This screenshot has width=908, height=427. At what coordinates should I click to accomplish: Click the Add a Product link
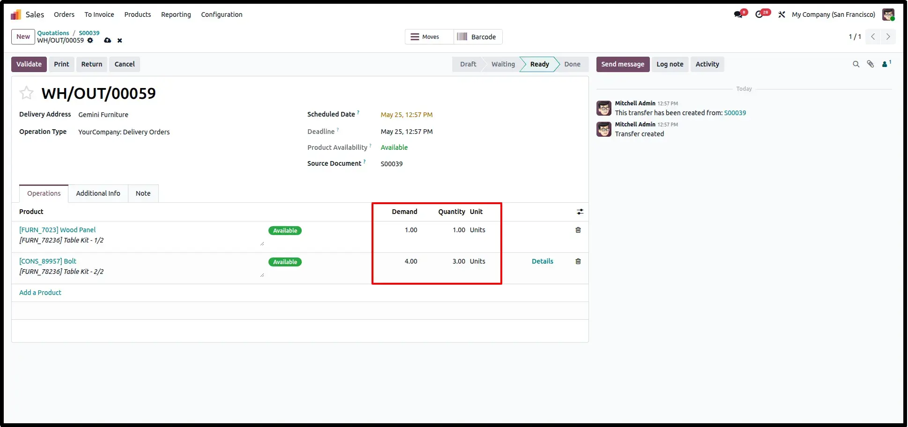[x=40, y=293]
